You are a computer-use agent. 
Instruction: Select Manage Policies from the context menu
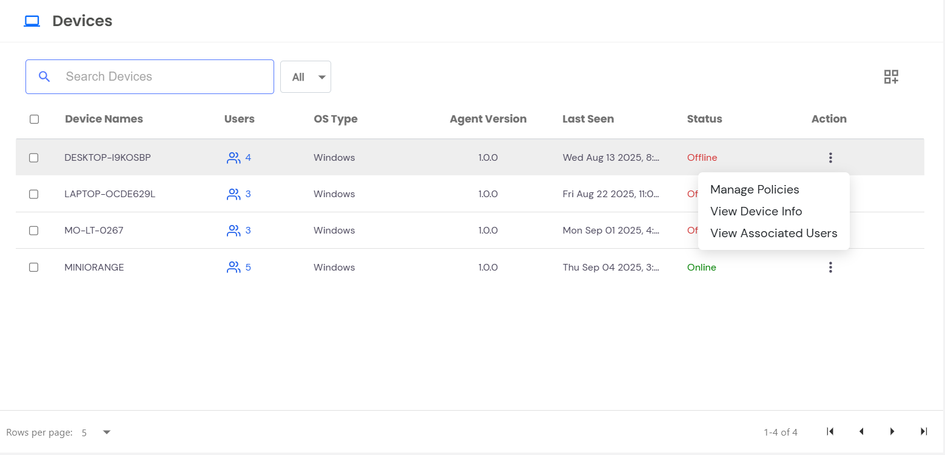click(754, 189)
